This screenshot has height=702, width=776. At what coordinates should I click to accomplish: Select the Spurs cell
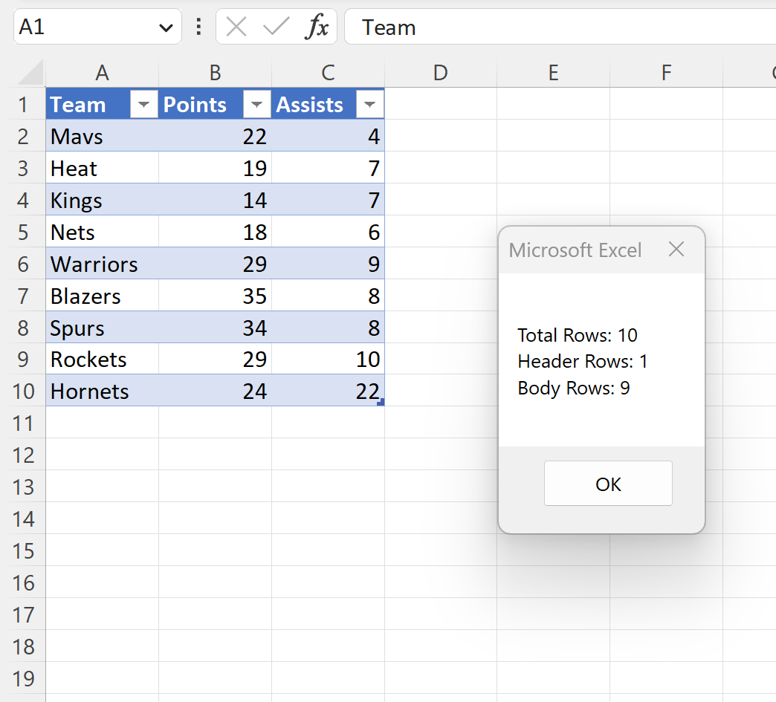(102, 328)
